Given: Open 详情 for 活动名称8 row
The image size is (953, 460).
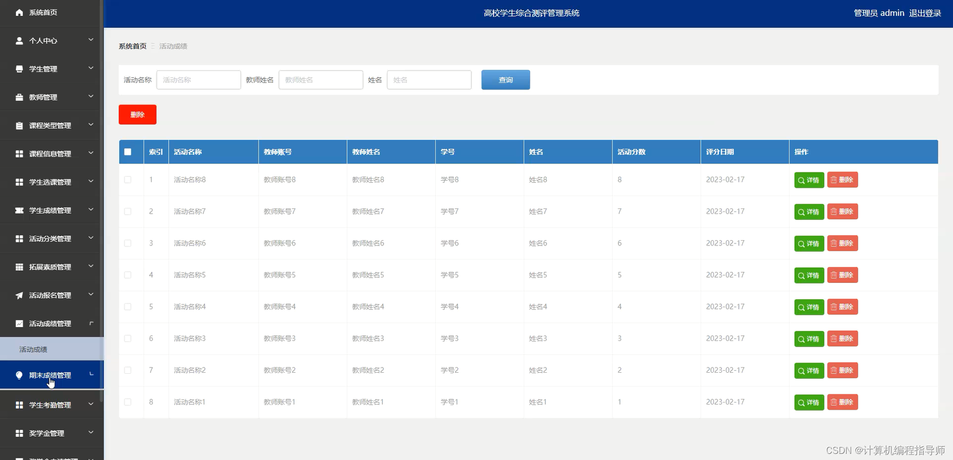Looking at the screenshot, I should tap(809, 180).
